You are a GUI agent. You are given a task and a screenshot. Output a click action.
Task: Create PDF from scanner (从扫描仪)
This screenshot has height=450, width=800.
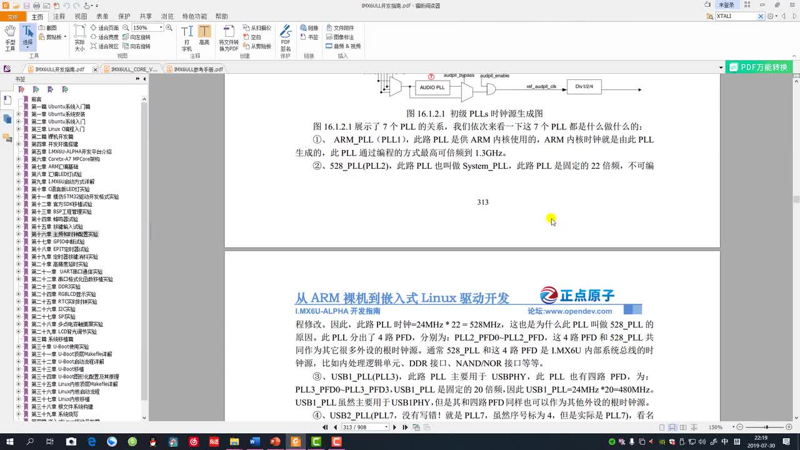pyautogui.click(x=257, y=27)
